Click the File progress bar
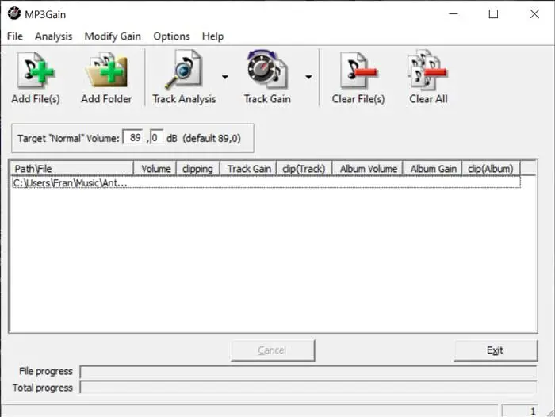Viewport: 555px width, 417px height. [308, 372]
